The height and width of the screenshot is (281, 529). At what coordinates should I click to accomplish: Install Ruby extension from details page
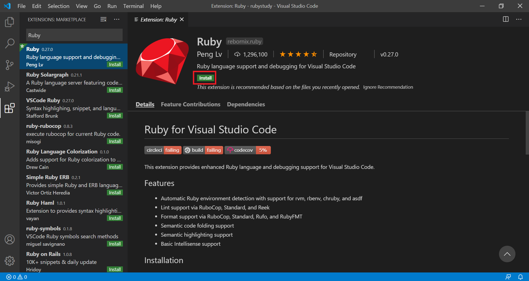tap(205, 78)
